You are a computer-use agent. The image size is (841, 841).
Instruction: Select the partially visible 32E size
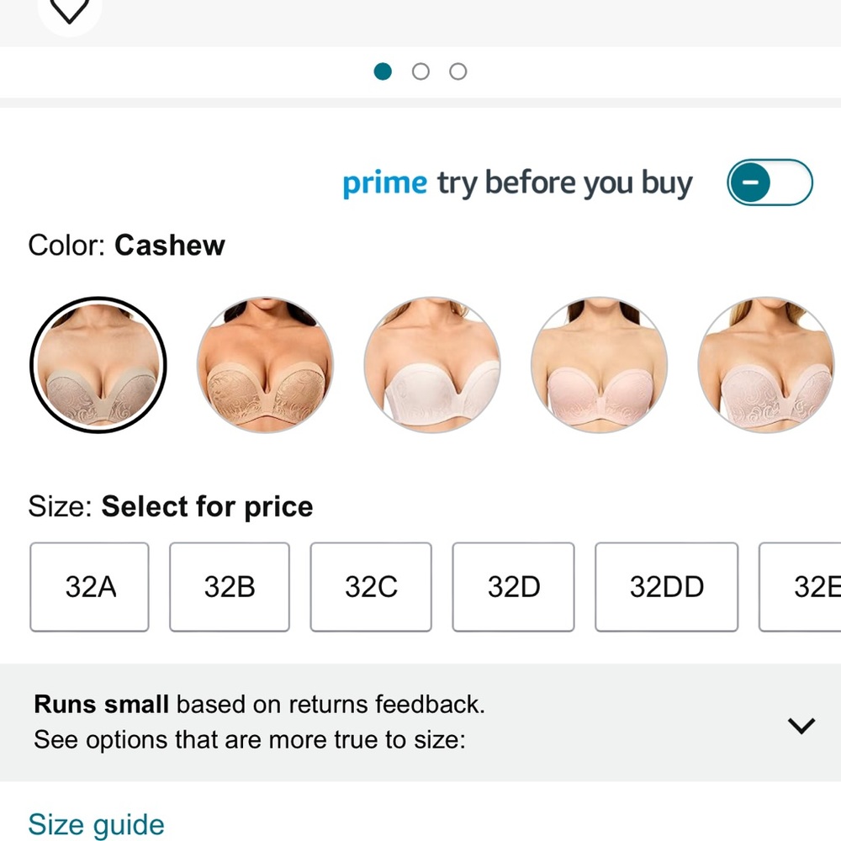point(801,587)
